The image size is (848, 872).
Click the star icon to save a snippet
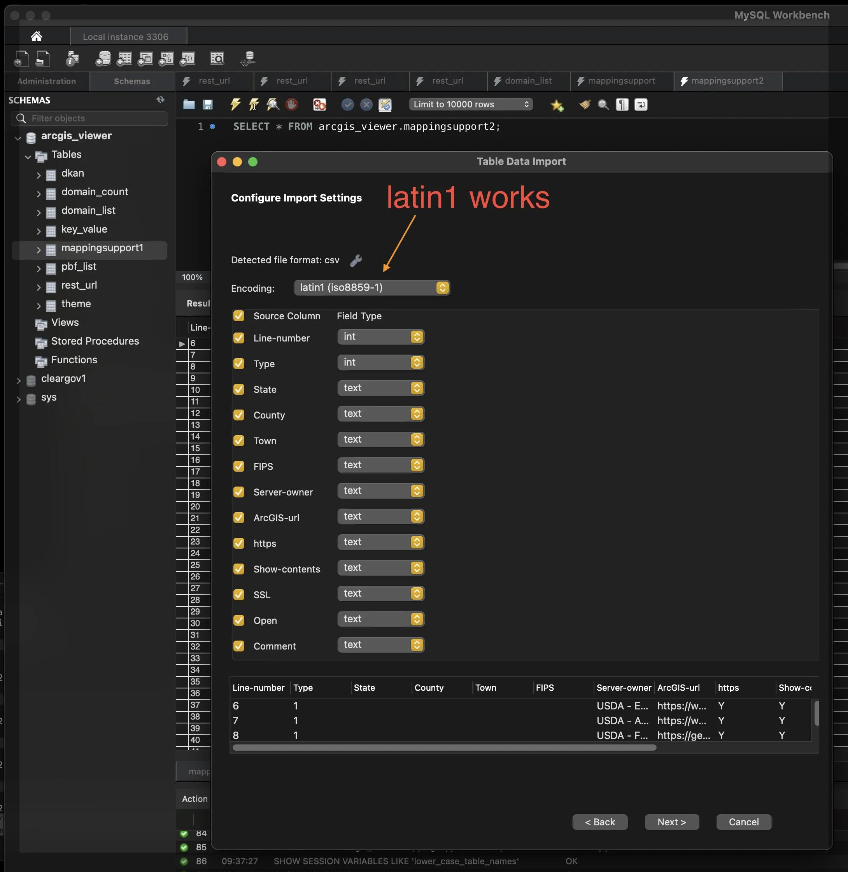(x=557, y=105)
